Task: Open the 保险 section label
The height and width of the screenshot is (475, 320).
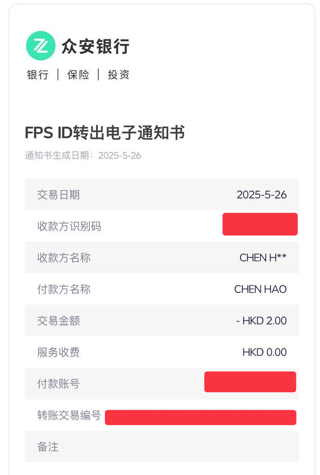Action: point(78,74)
